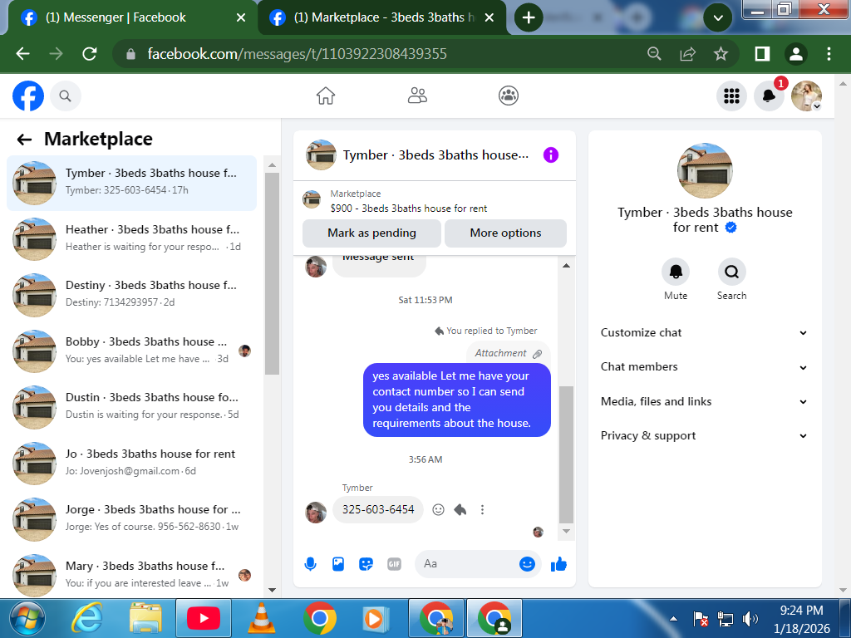Click the Attachment paperclip in replied message

[538, 354]
